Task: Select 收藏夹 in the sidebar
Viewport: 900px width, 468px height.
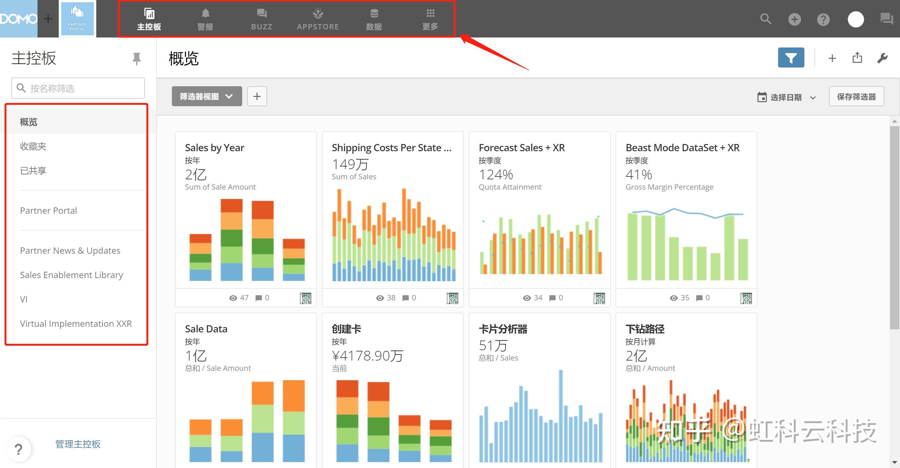Action: (33, 146)
